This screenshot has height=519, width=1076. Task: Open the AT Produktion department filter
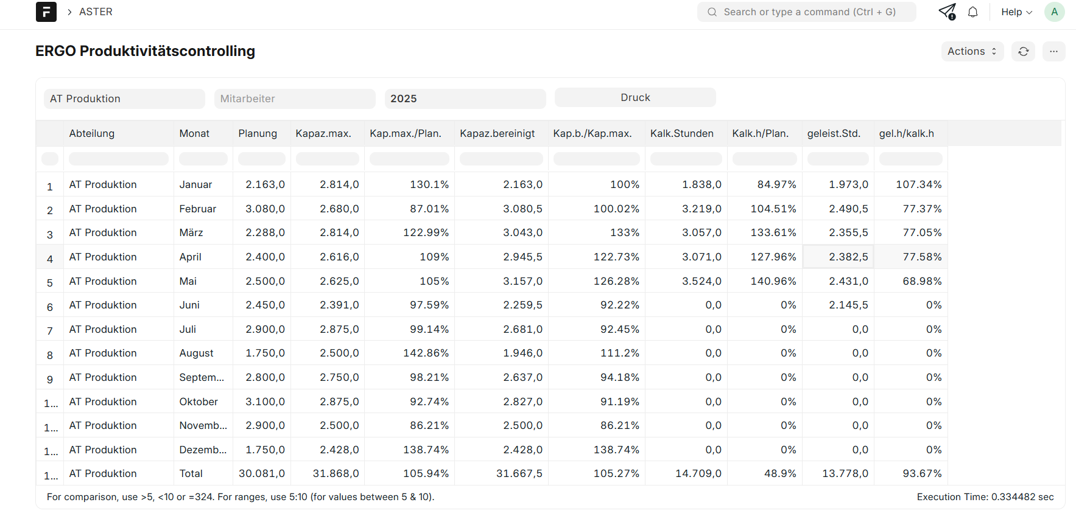124,99
